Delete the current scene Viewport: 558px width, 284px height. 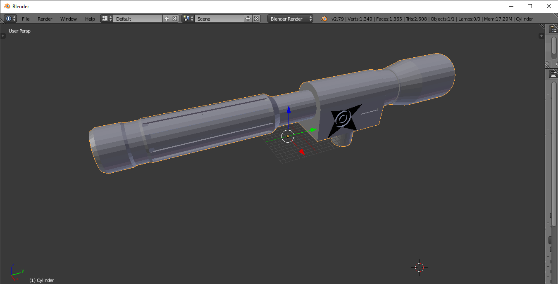point(256,19)
